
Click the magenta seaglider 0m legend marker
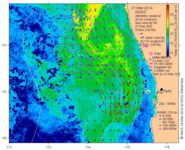point(151,67)
